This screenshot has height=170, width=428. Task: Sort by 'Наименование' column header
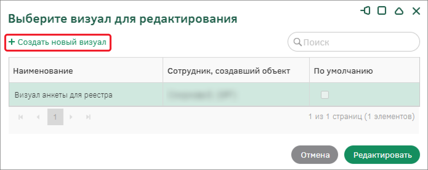pos(43,71)
